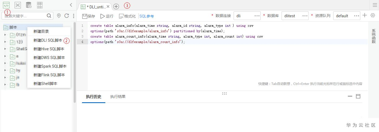Open the 资源队列 dropdown showing default
This screenshot has height=132, width=379.
tap(347, 16)
